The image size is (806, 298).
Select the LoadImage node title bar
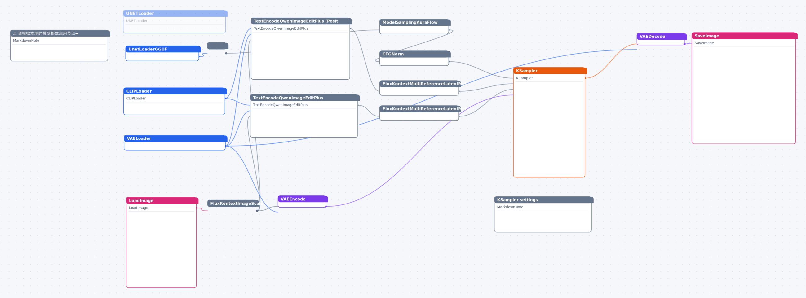tap(162, 200)
